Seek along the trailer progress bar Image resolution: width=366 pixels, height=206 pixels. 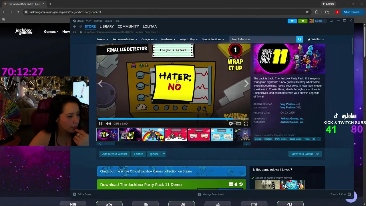173,119
